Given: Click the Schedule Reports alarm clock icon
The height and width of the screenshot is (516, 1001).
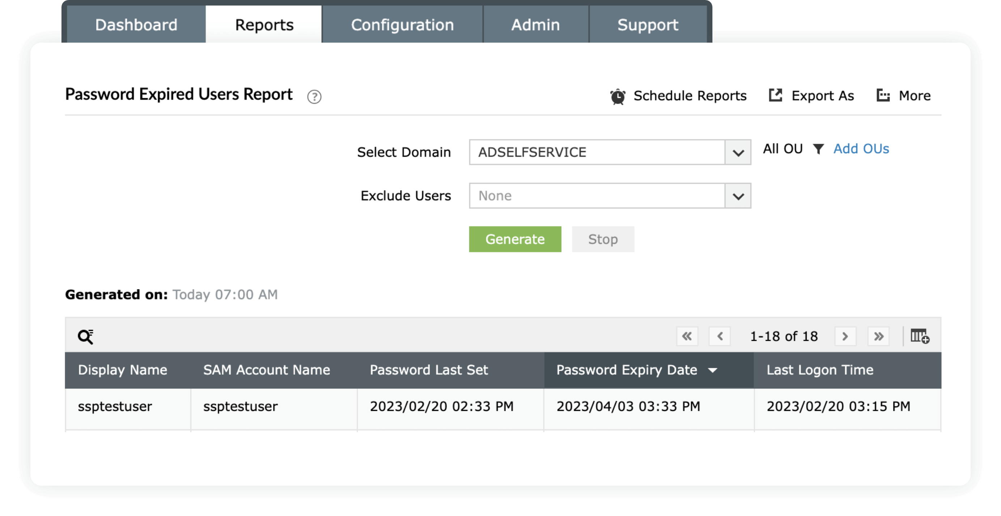Looking at the screenshot, I should (617, 96).
